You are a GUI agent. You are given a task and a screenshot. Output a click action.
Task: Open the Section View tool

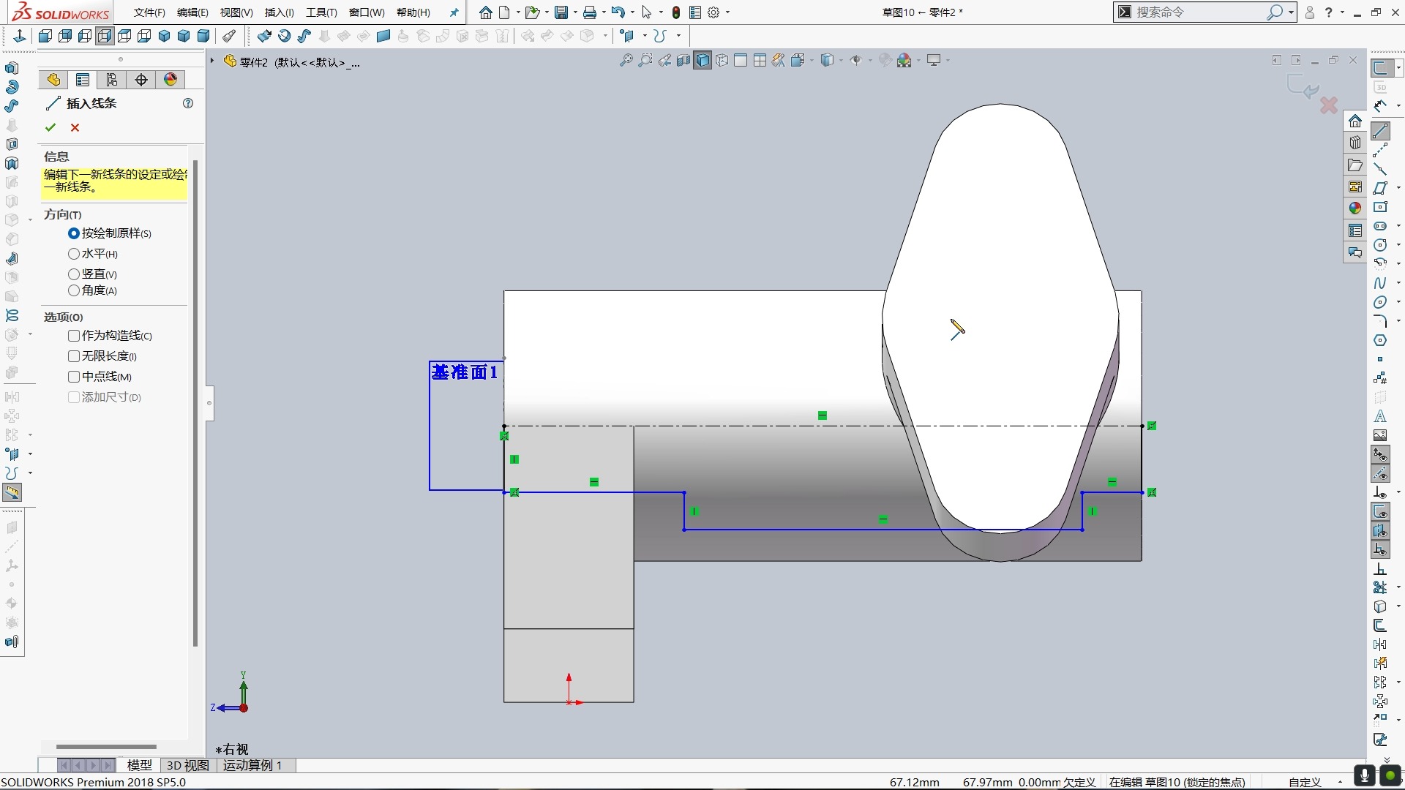tap(683, 60)
